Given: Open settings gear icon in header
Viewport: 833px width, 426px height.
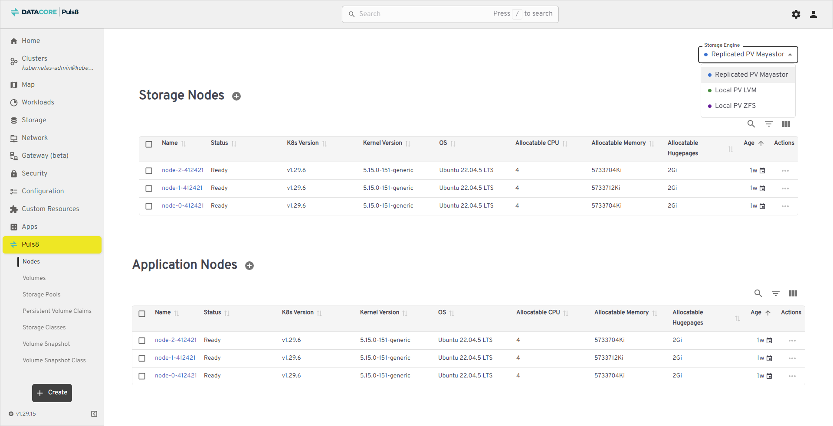Looking at the screenshot, I should [796, 14].
